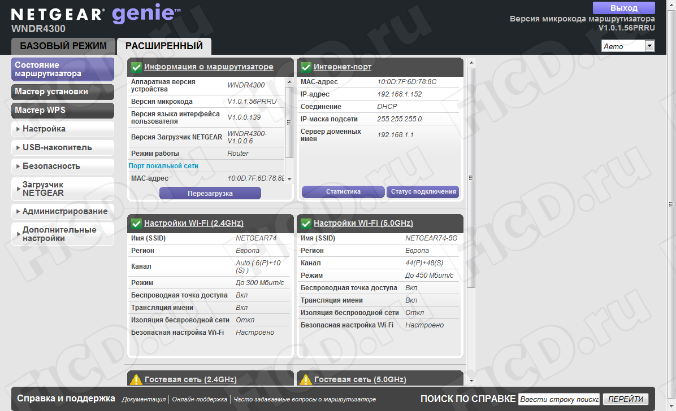Image resolution: width=676 pixels, height=411 pixels.
Task: Click the help search input field
Action: tap(559, 399)
